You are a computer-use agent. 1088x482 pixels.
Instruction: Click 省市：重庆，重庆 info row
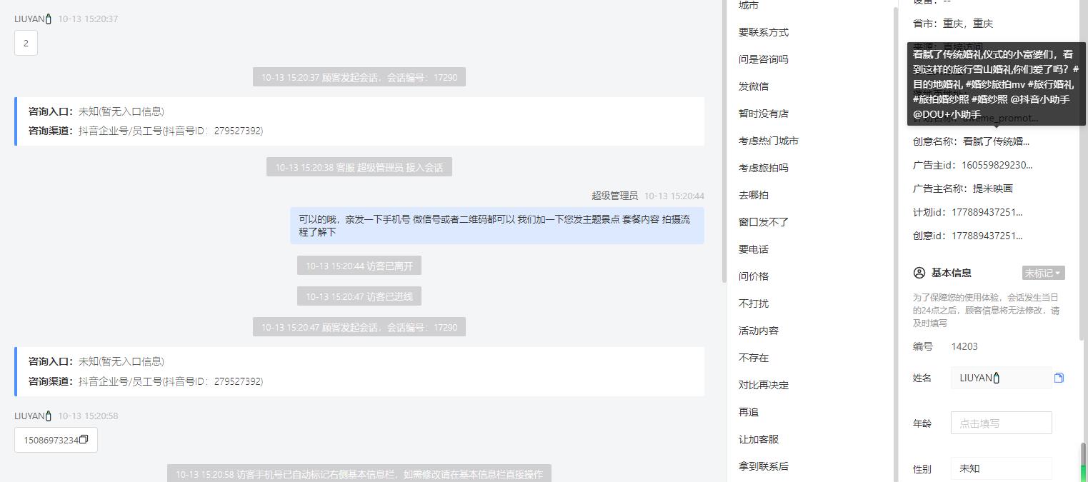click(x=953, y=24)
